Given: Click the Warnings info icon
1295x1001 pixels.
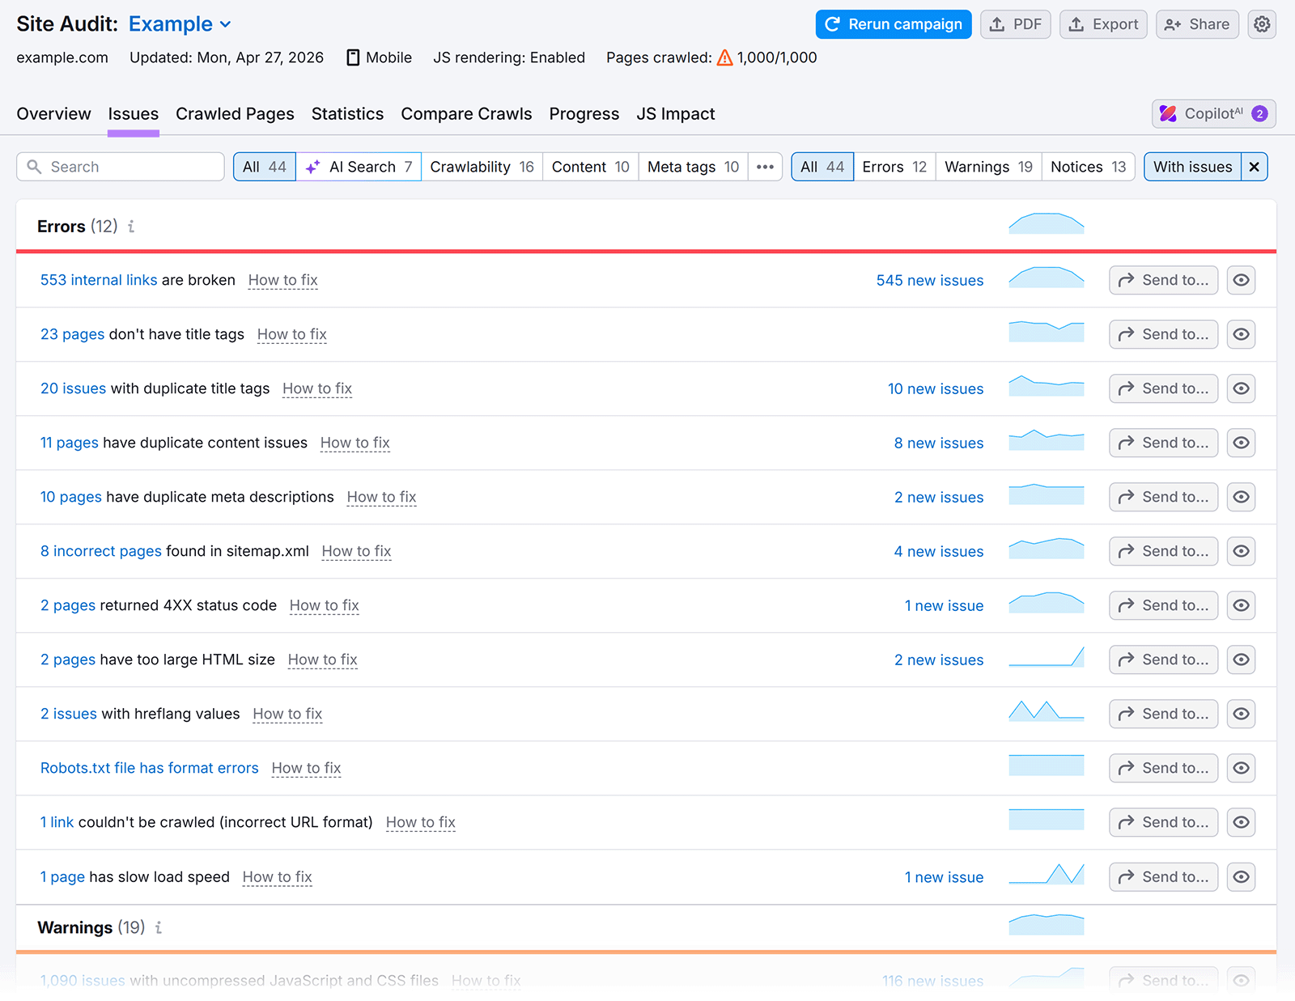Looking at the screenshot, I should coord(159,927).
